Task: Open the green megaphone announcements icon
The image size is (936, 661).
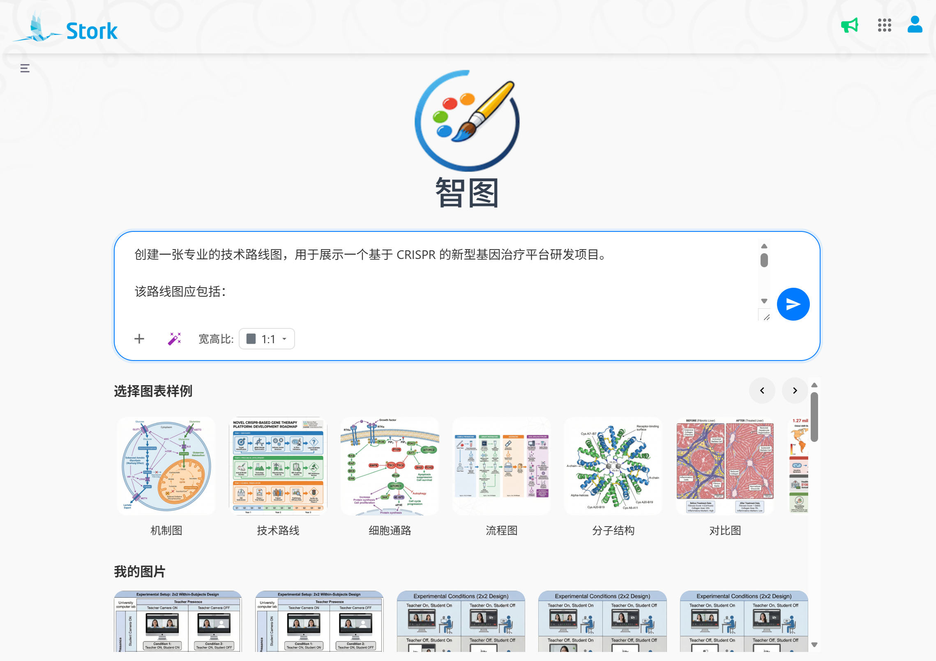Action: [849, 25]
